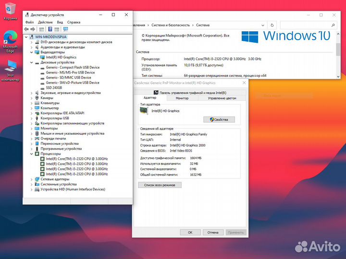Click Устройства HID icon
The image size is (346, 259).
37,189
